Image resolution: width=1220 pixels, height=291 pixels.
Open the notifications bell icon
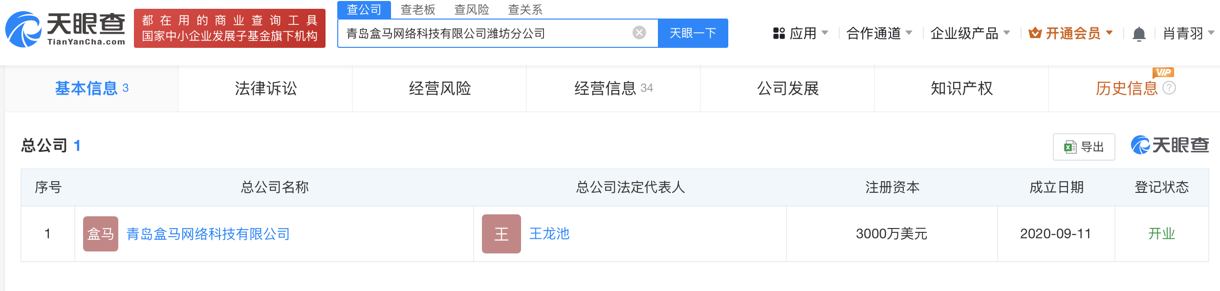coord(1139,34)
